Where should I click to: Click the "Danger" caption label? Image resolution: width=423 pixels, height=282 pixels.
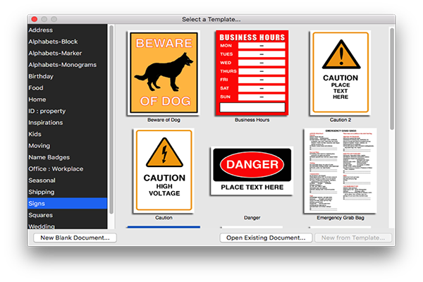tap(252, 218)
